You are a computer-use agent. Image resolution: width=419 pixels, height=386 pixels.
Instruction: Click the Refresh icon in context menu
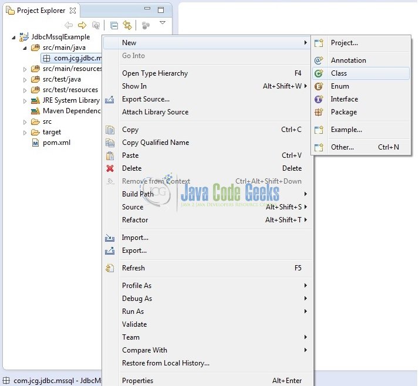[110, 268]
